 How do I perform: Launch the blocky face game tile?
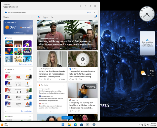coord(18,44)
